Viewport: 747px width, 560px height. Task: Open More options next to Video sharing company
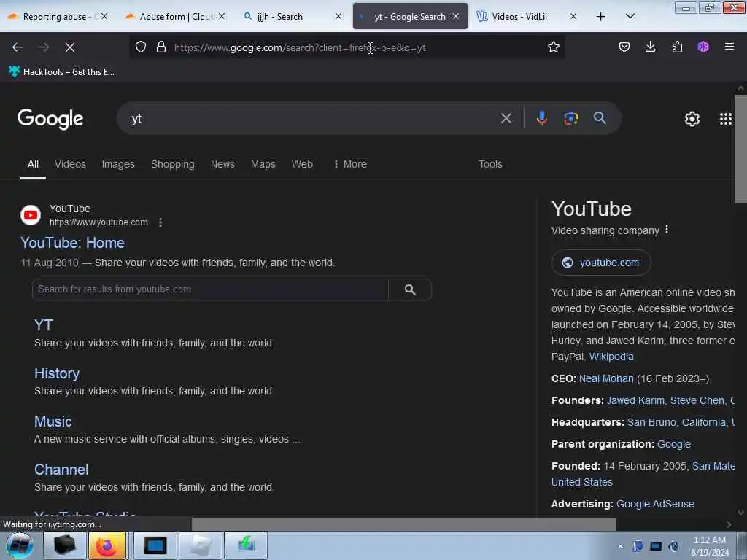click(x=667, y=230)
